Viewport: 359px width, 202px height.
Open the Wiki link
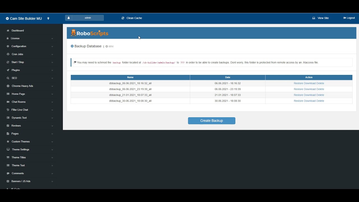(110, 47)
